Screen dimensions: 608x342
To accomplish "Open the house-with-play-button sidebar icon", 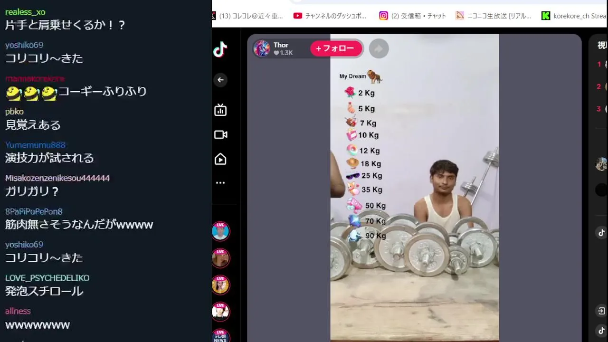I will pyautogui.click(x=220, y=159).
